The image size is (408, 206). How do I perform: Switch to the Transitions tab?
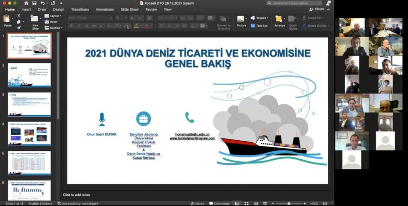[x=80, y=9]
